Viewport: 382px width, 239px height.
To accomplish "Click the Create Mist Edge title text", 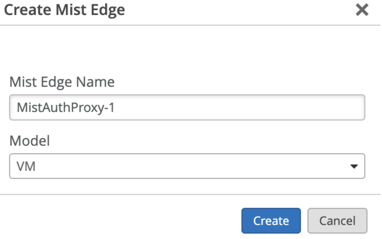I will [x=64, y=10].
